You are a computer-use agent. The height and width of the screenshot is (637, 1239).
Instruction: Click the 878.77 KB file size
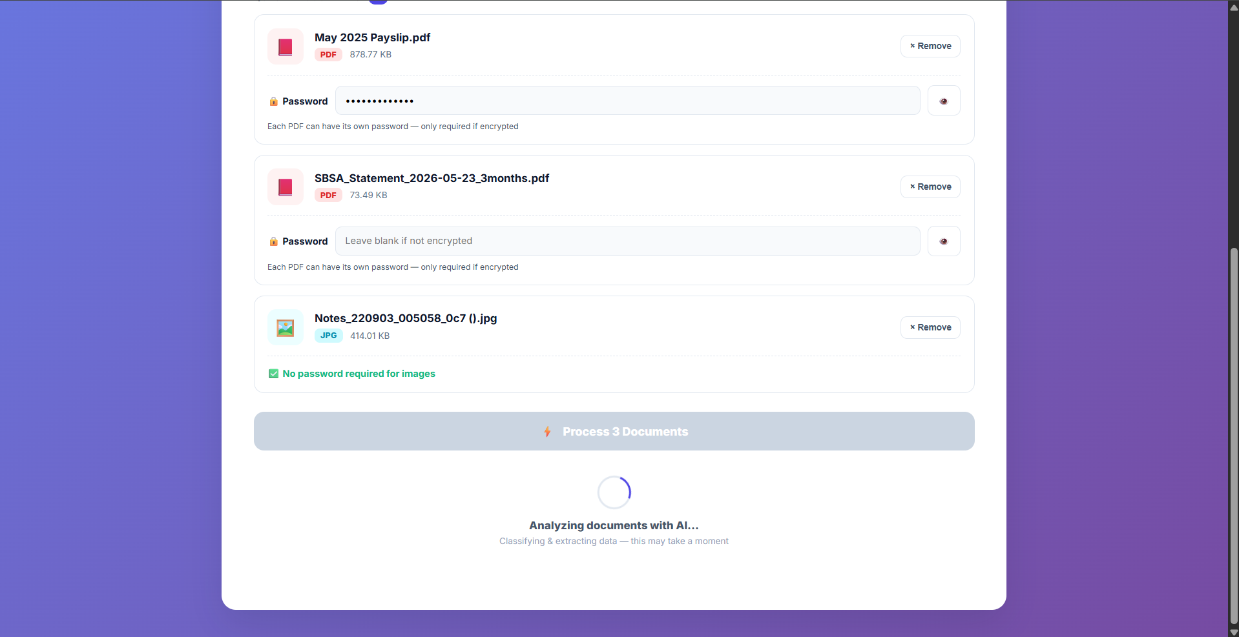coord(371,55)
